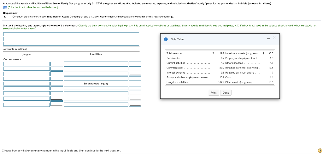Open the 'Click the icon to view the account balances' link
The width and height of the screenshot is (323, 154).
click(x=33, y=8)
